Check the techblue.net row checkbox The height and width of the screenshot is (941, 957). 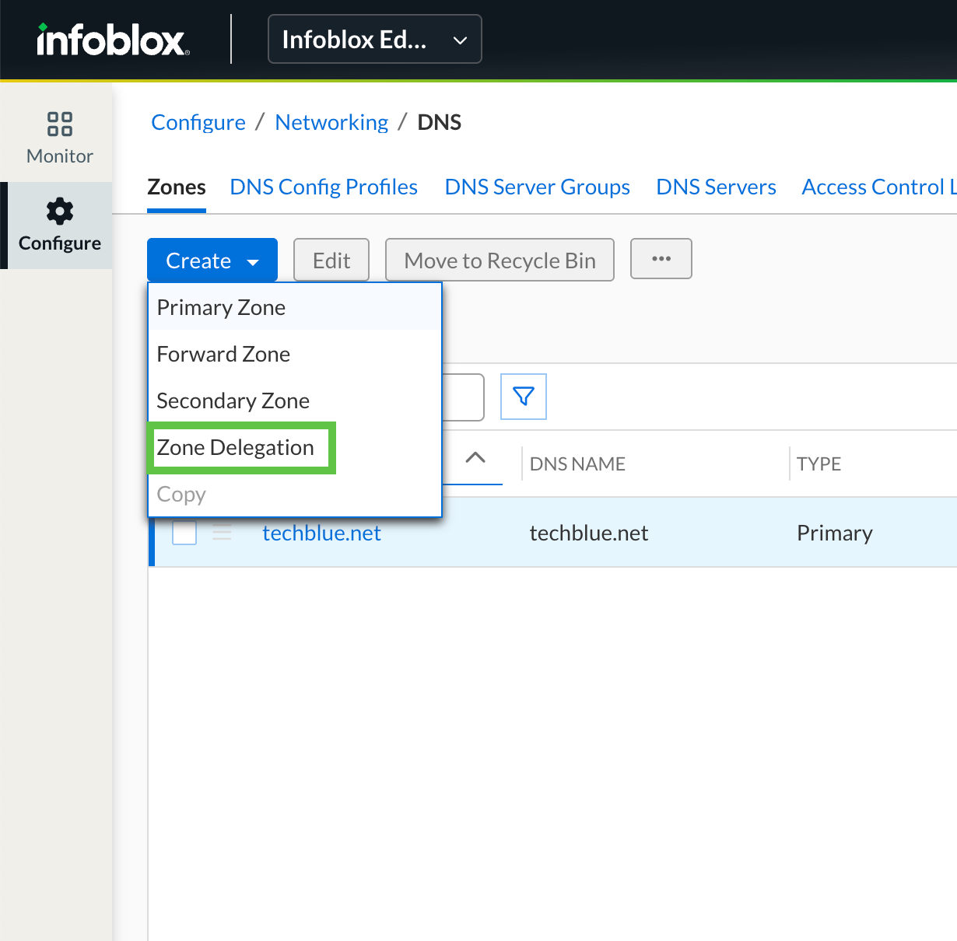(184, 533)
